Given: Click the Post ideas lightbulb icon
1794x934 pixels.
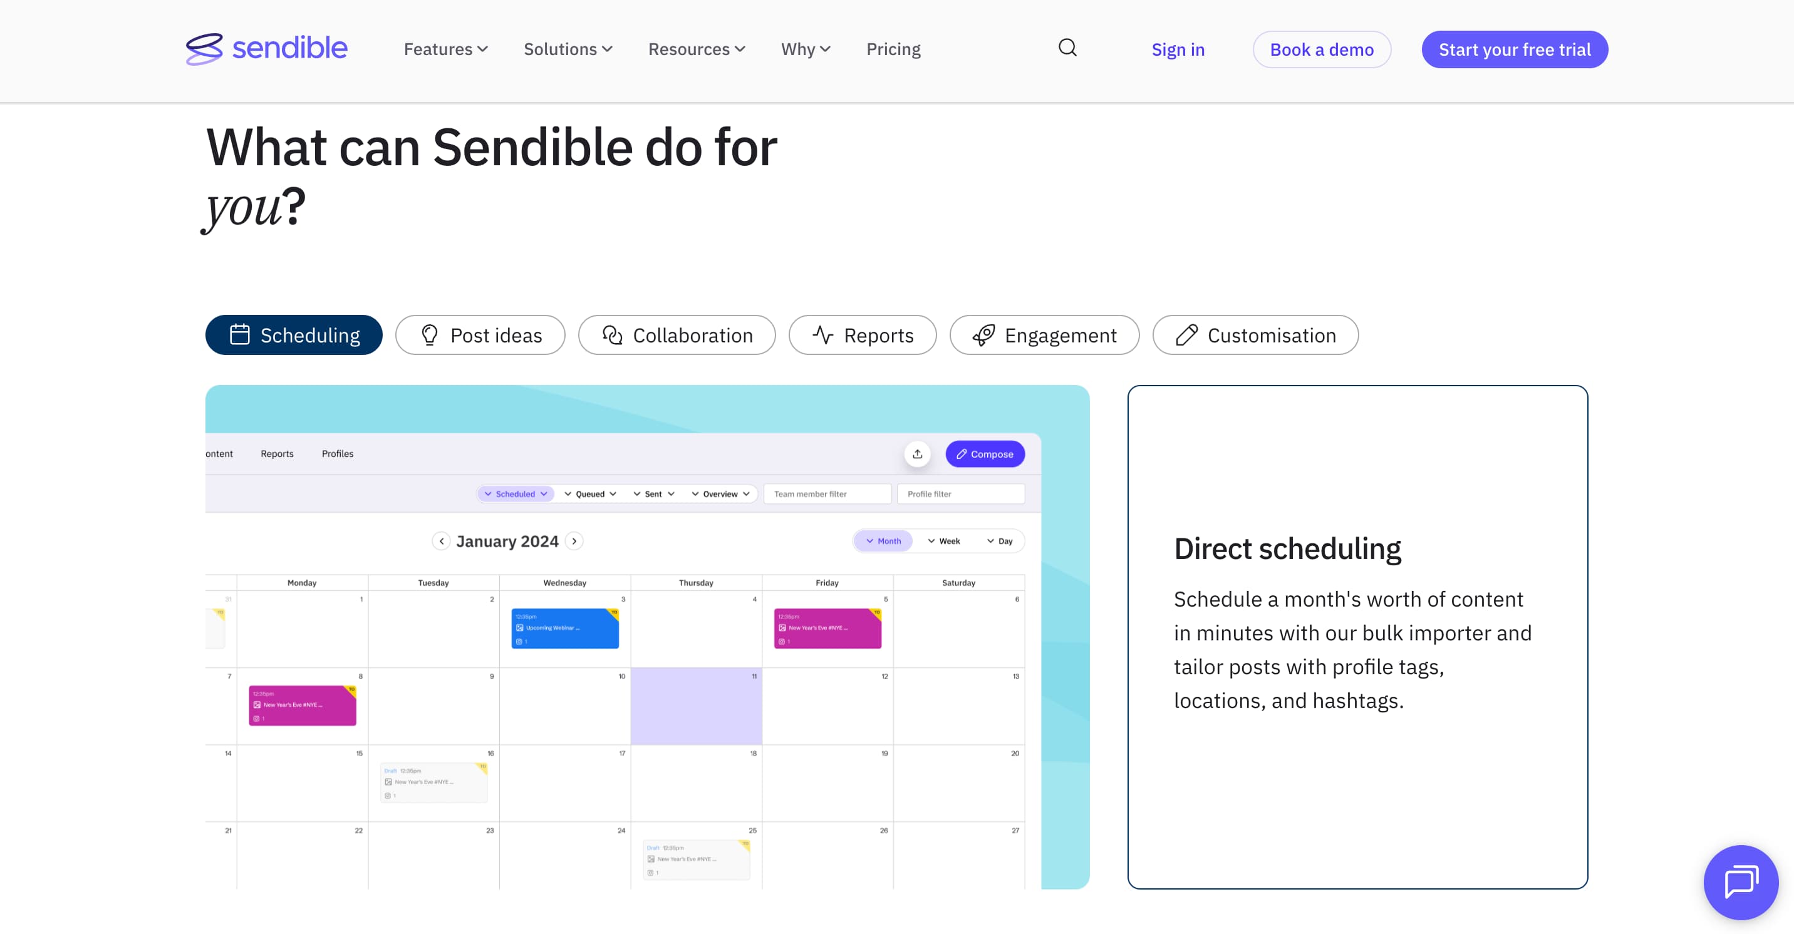Looking at the screenshot, I should pos(430,335).
